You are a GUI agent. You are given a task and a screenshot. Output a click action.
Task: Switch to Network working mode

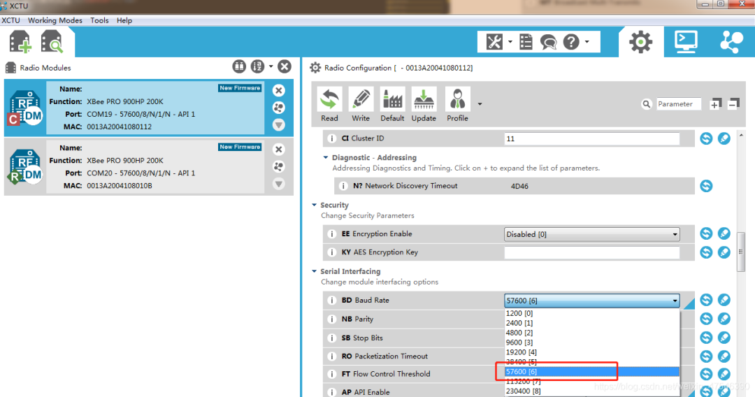coord(731,42)
